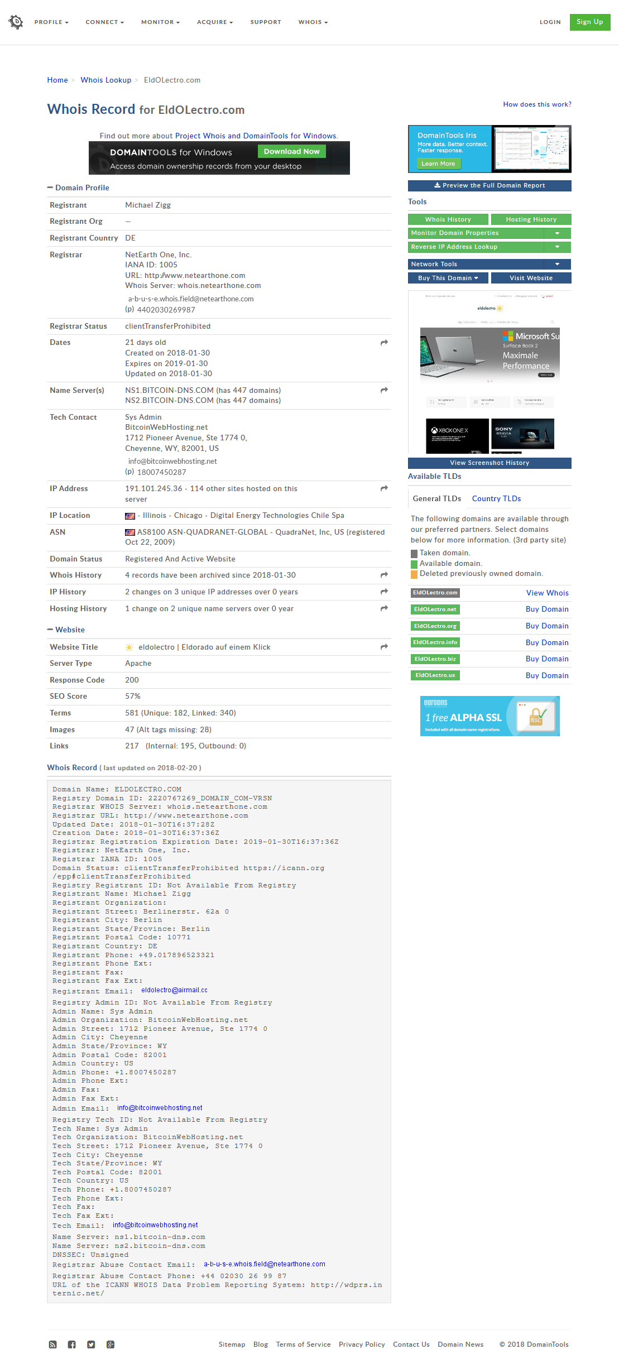Open the RSS feed icon in footer
Image resolution: width=619 pixels, height=1359 pixels.
point(53,1344)
